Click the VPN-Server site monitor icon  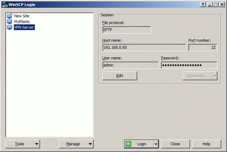10,27
